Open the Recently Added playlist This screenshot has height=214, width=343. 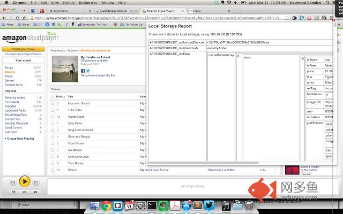15,97
